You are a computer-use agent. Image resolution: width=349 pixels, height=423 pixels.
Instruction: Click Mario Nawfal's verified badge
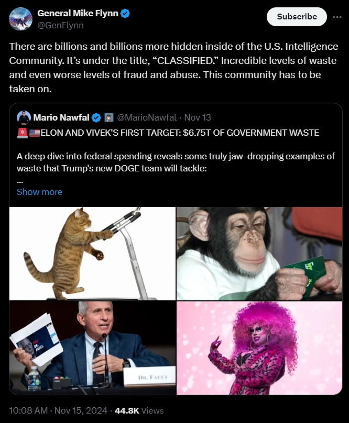[x=96, y=118]
